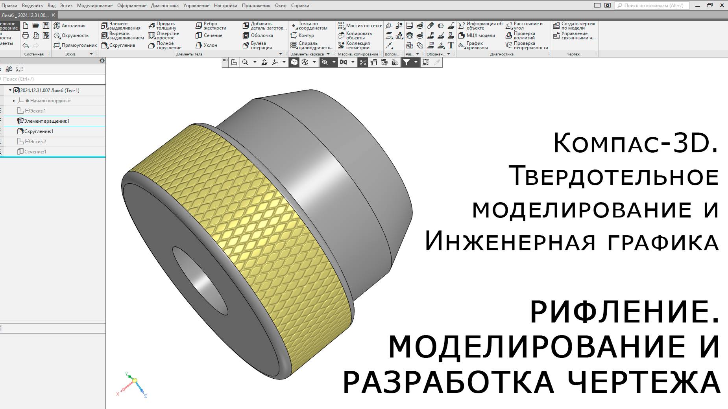Open the zoom tool dropdown arrow
This screenshot has width=728, height=409.
coord(255,62)
